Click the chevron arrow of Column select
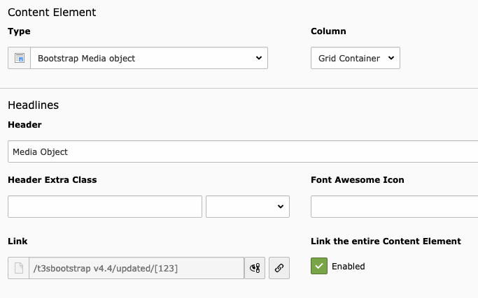478x298 pixels. pyautogui.click(x=391, y=58)
